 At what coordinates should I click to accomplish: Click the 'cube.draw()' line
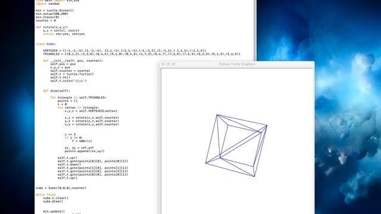53,202
